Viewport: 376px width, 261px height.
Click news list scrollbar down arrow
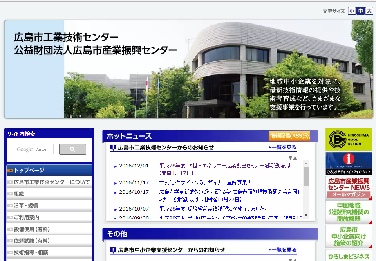[306, 215]
